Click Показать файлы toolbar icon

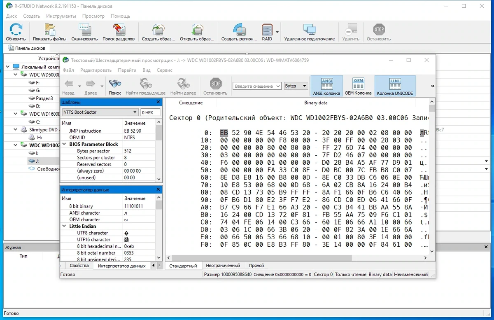point(50,32)
